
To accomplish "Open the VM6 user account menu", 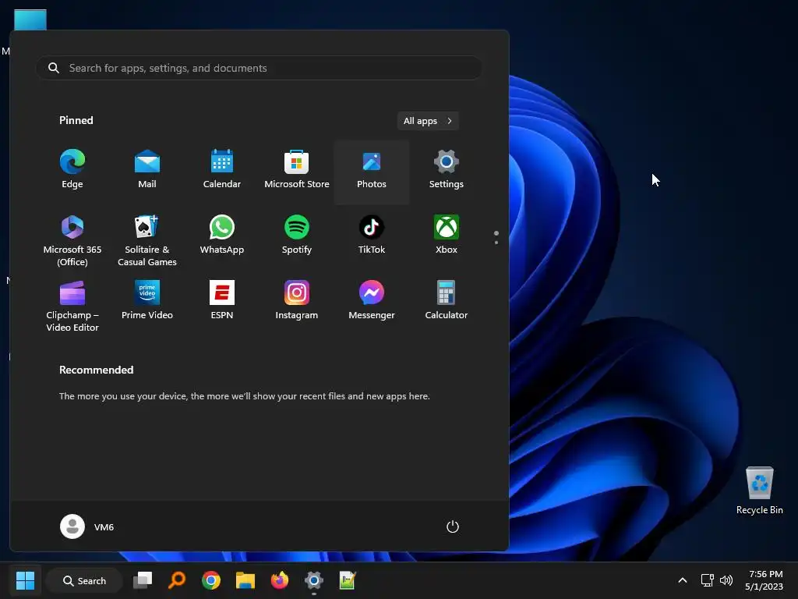I will pyautogui.click(x=87, y=526).
